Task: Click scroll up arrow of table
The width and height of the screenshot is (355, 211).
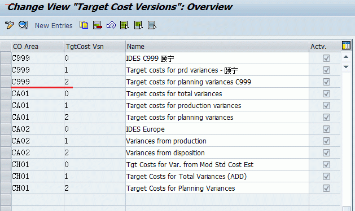Action: [x=346, y=57]
